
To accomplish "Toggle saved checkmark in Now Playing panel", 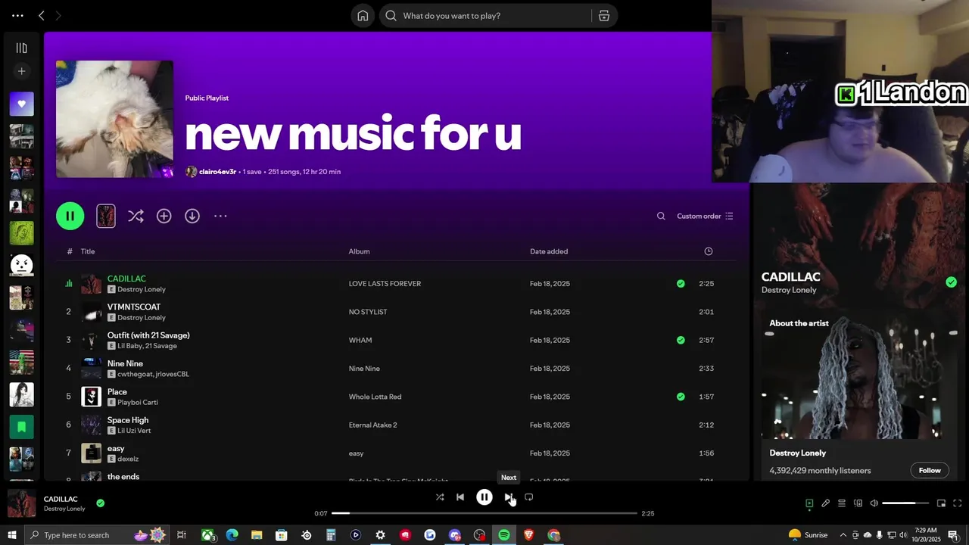I will tap(951, 282).
